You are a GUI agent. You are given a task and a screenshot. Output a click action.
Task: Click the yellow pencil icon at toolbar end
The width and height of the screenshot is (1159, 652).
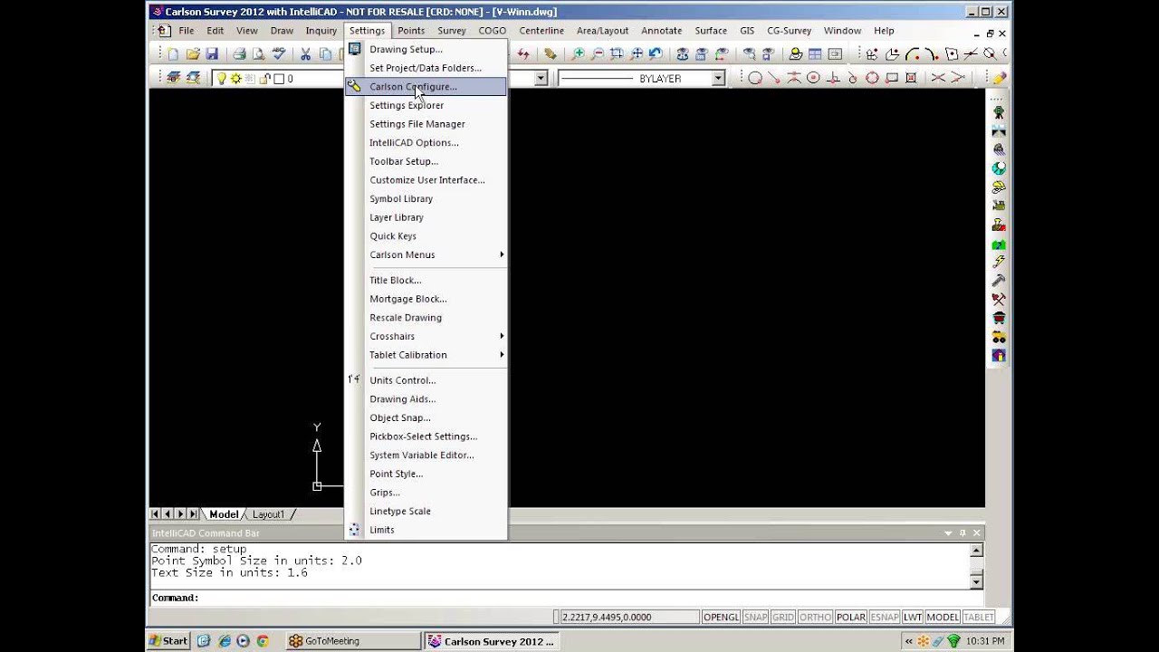(x=999, y=78)
